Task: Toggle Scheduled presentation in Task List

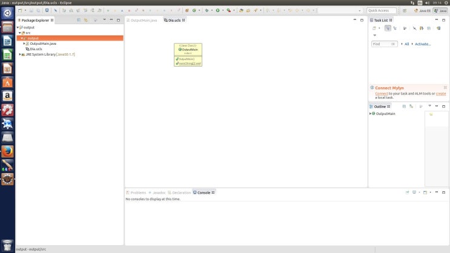Action: [x=395, y=28]
